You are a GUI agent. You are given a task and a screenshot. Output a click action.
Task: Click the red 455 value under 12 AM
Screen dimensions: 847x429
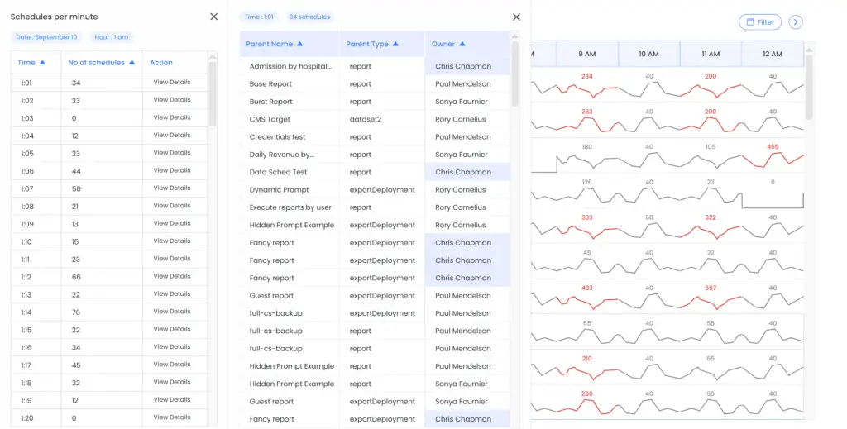coord(773,147)
